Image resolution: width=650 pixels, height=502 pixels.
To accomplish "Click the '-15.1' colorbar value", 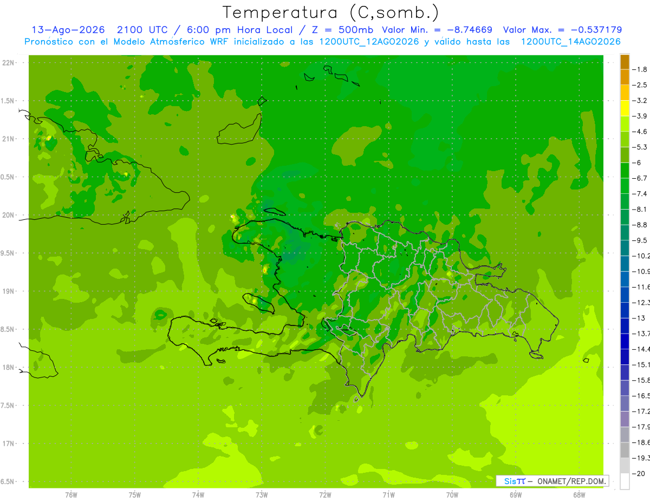I will tap(641, 364).
